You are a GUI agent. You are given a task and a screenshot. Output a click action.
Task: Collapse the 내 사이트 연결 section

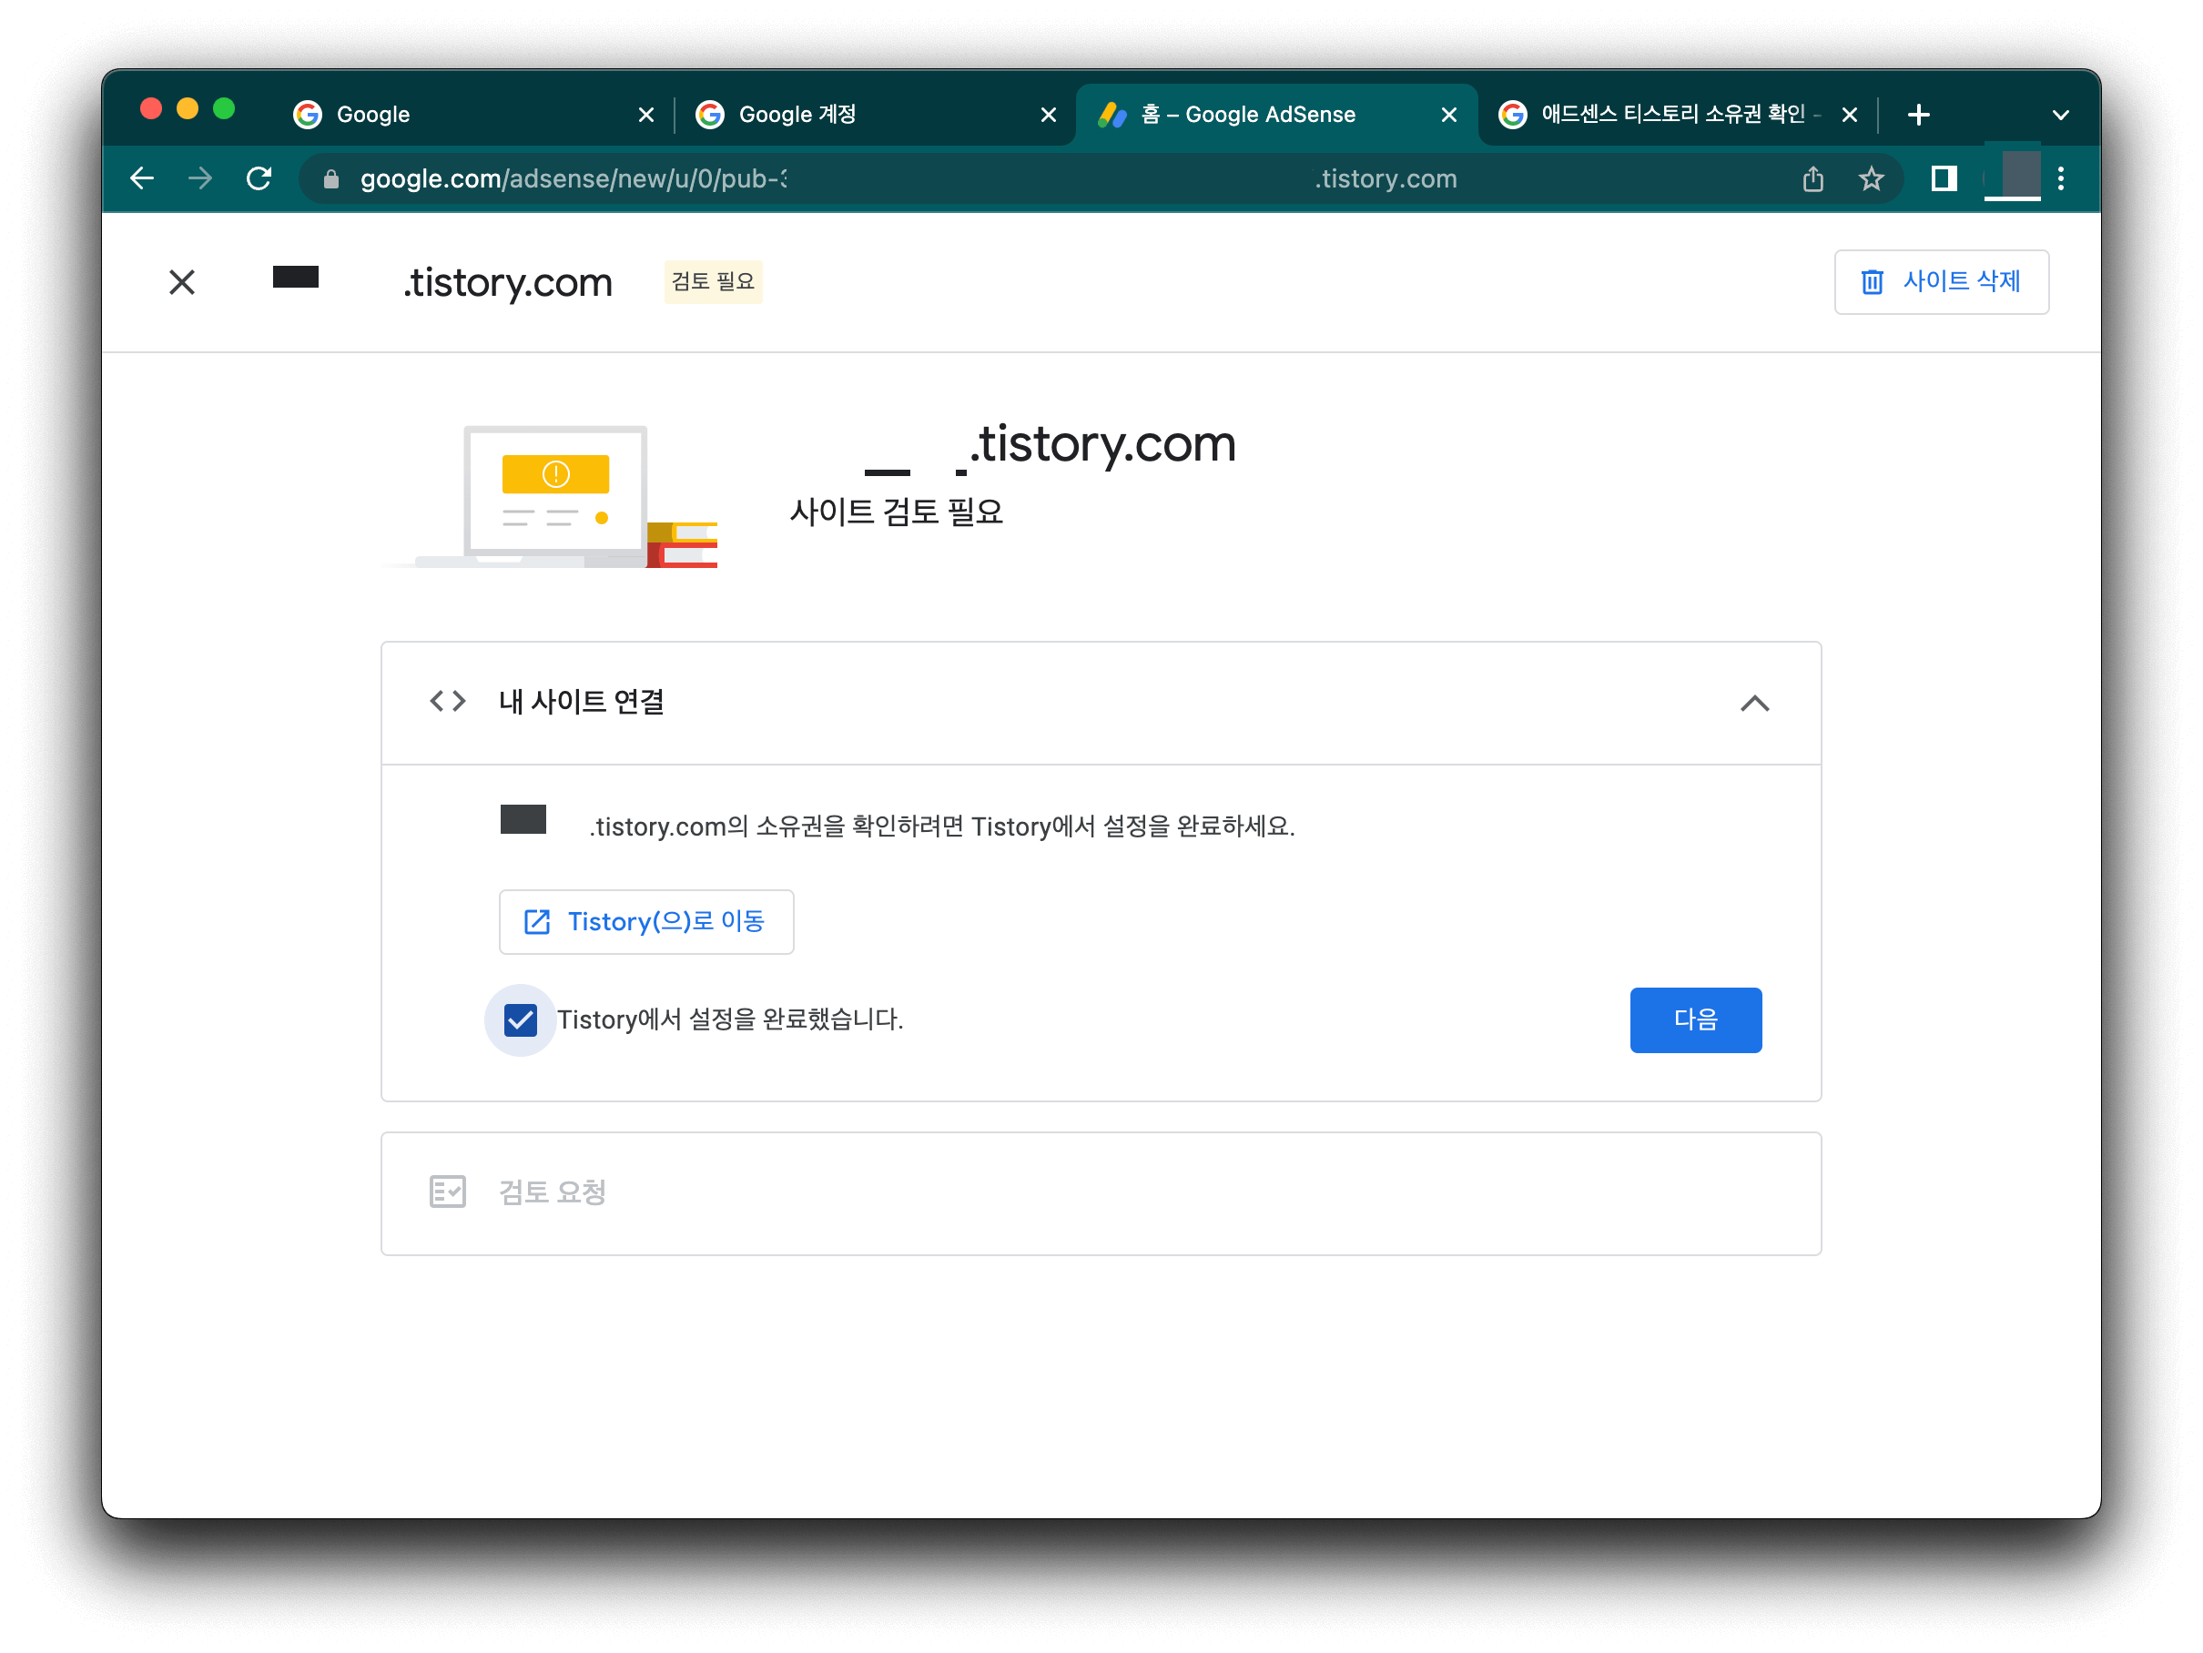pos(1754,703)
